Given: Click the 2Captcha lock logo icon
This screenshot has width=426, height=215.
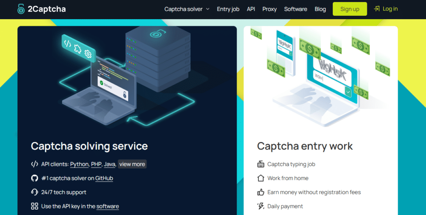Looking at the screenshot, I should 21,9.
